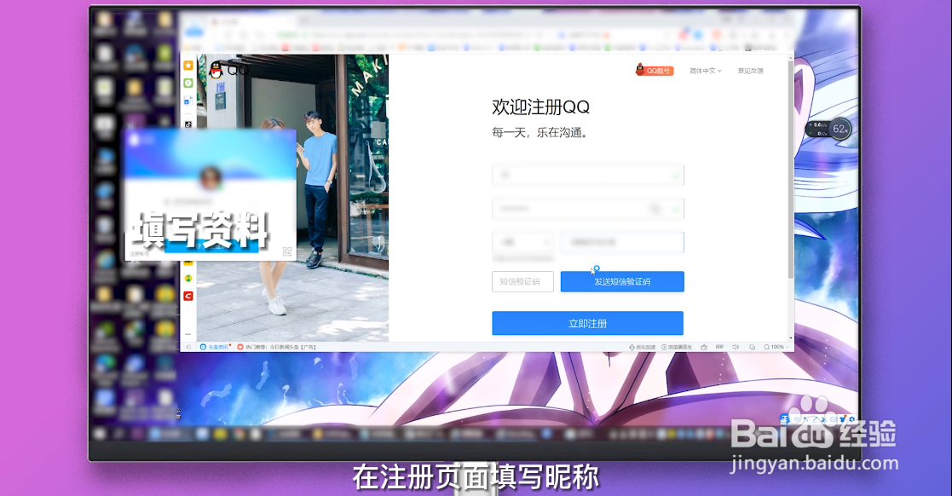This screenshot has height=496, width=952.
Task: Focus the 短信验证码 input field
Action: tap(522, 282)
